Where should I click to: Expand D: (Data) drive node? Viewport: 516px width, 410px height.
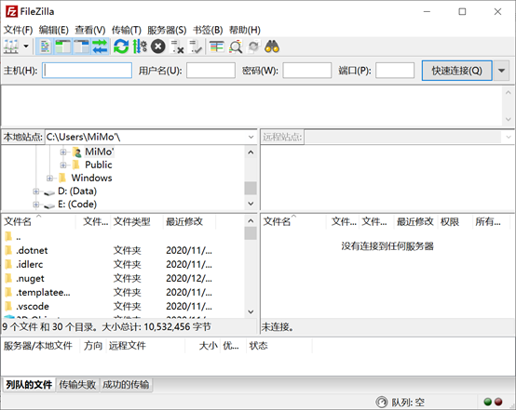tap(36, 192)
